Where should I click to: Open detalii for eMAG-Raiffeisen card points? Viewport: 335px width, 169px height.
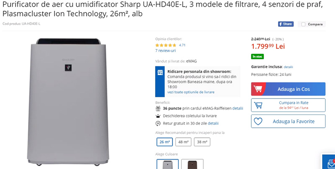(237, 108)
